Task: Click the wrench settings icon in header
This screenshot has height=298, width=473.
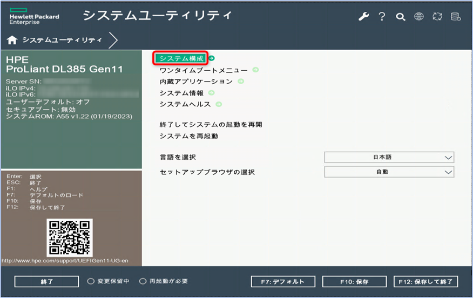Action: [363, 16]
